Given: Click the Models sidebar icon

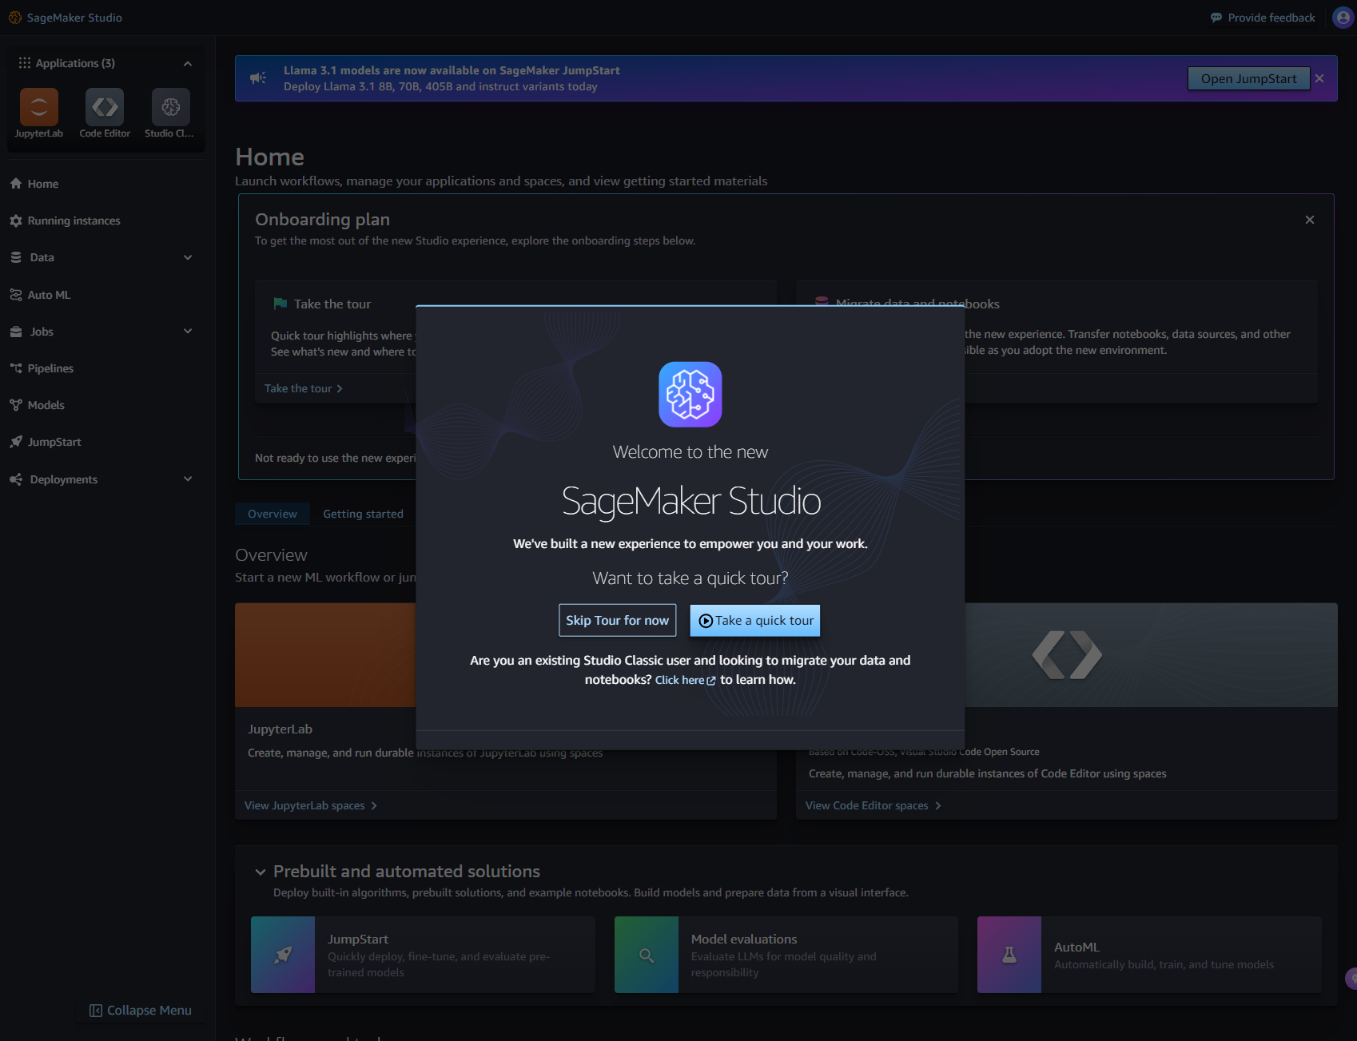Looking at the screenshot, I should pos(16,405).
